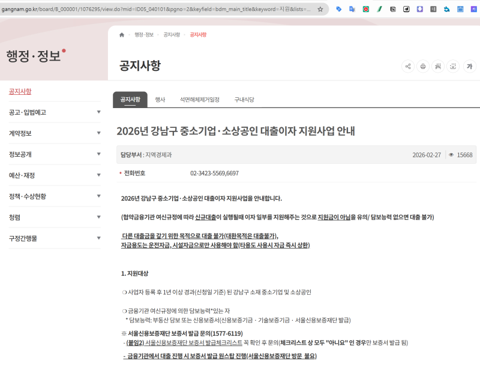Open the purple Korean letter extension
Screen dimensions: 480x365
point(473,9)
